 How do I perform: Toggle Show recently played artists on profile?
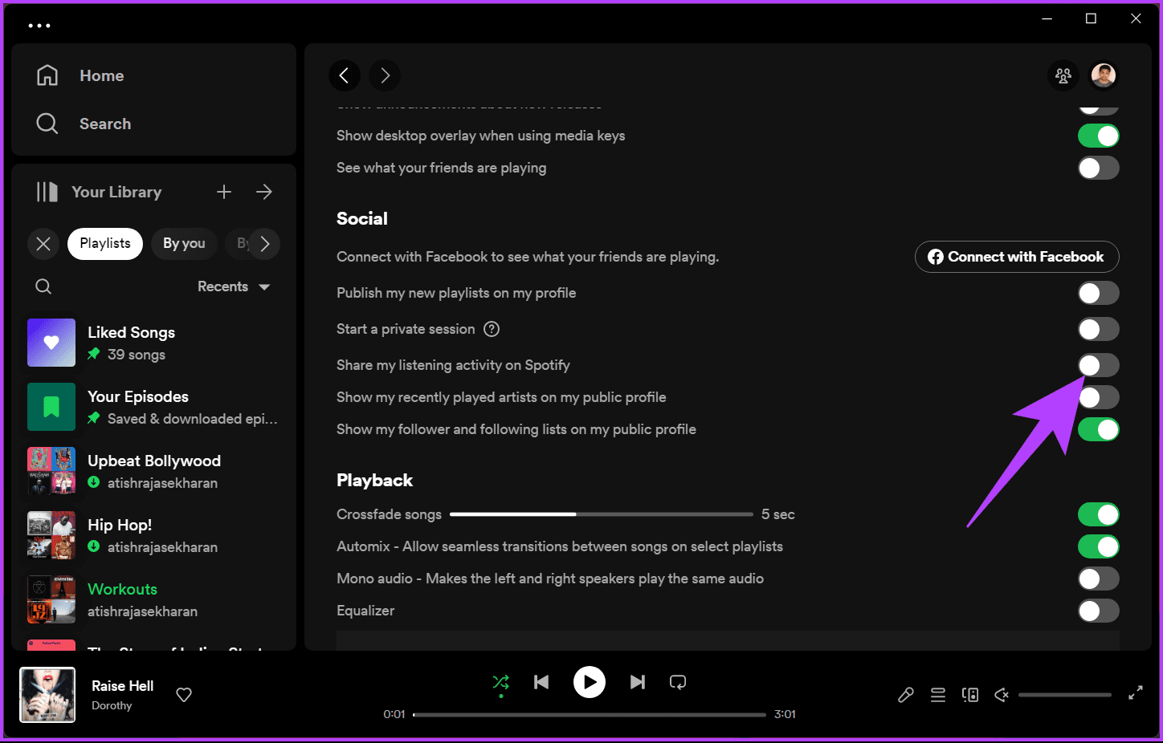(1098, 397)
